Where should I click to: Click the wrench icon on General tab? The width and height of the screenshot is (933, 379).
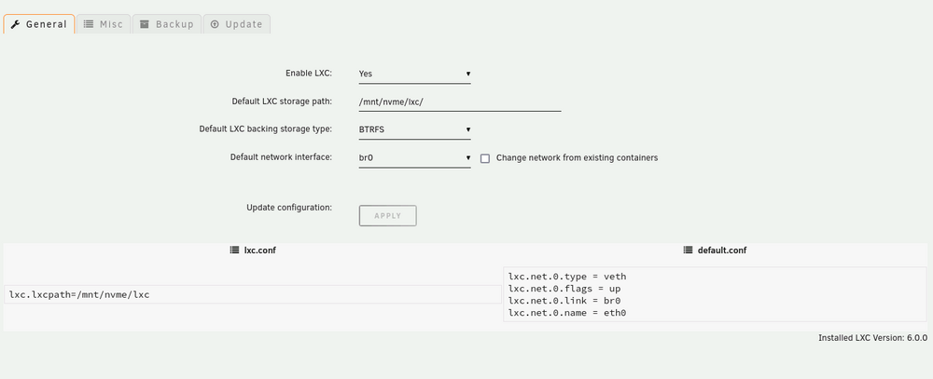(16, 24)
